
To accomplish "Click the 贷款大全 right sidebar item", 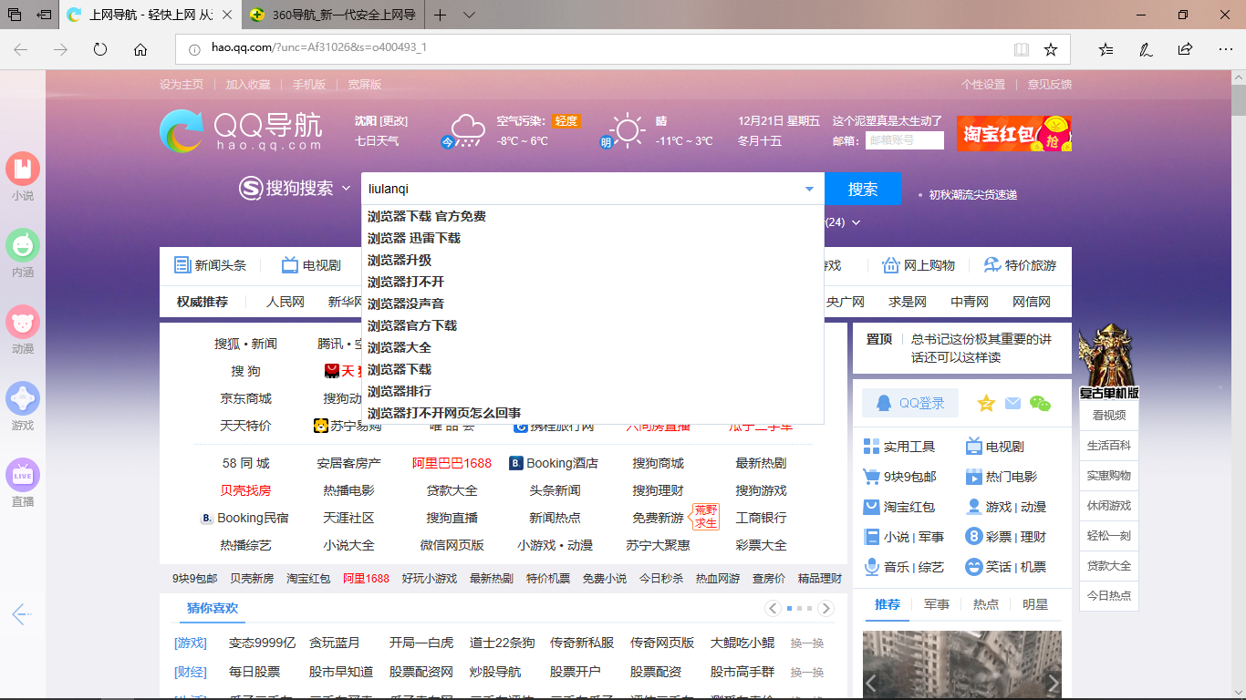I will [x=1108, y=566].
